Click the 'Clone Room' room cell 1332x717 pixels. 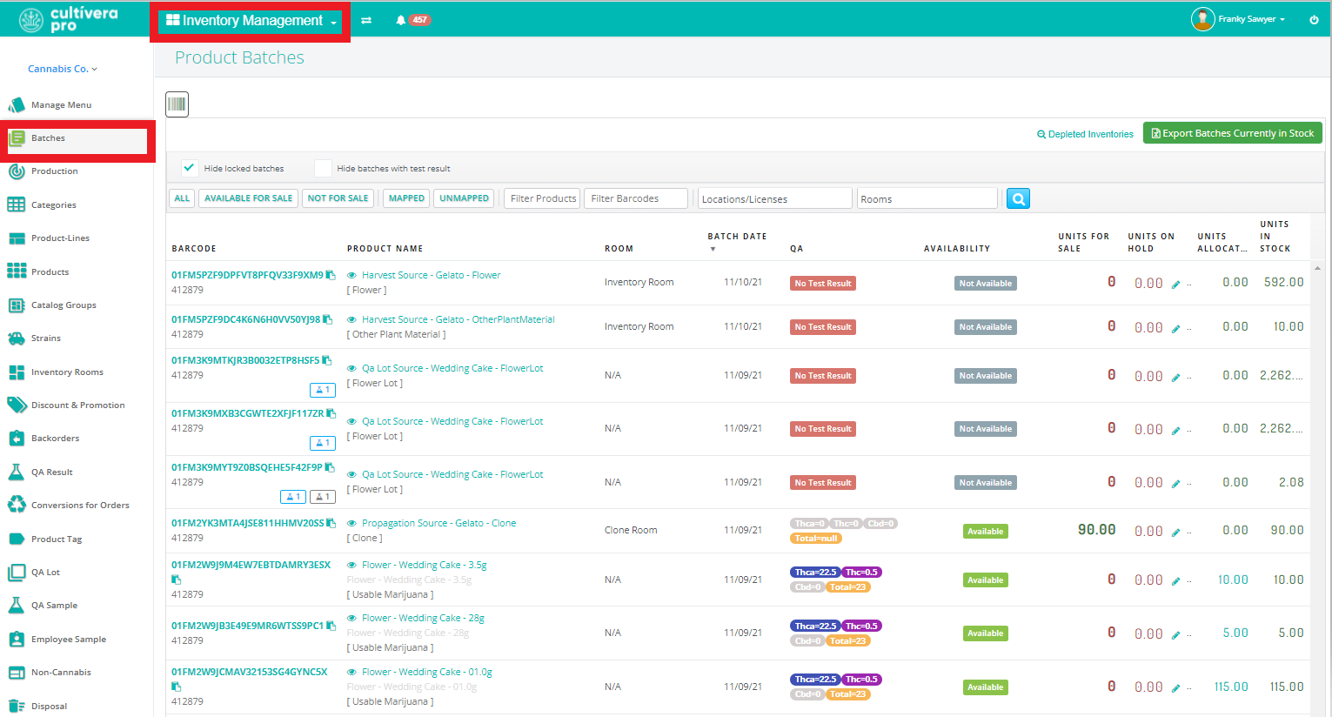tap(631, 530)
